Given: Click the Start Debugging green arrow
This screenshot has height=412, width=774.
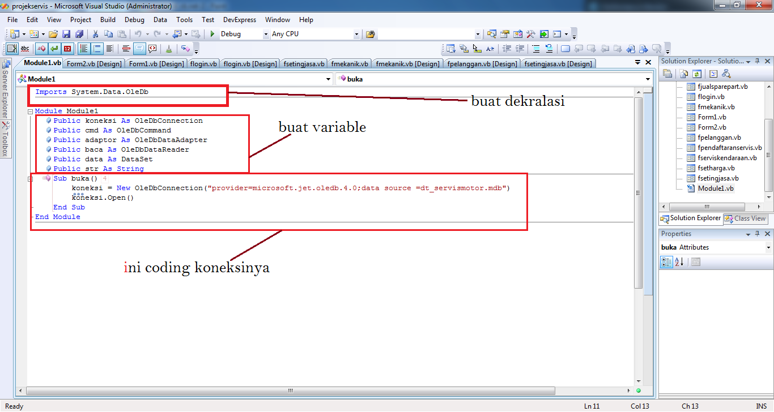Looking at the screenshot, I should [x=212, y=34].
